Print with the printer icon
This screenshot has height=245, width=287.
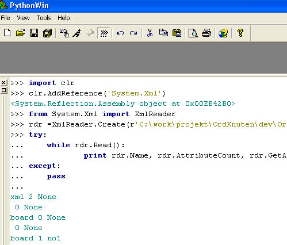click(206, 33)
